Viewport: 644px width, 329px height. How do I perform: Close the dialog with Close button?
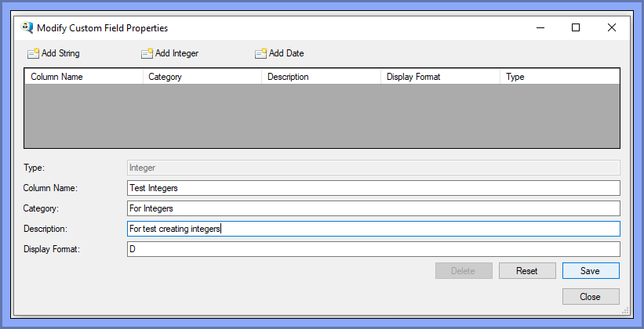click(591, 297)
